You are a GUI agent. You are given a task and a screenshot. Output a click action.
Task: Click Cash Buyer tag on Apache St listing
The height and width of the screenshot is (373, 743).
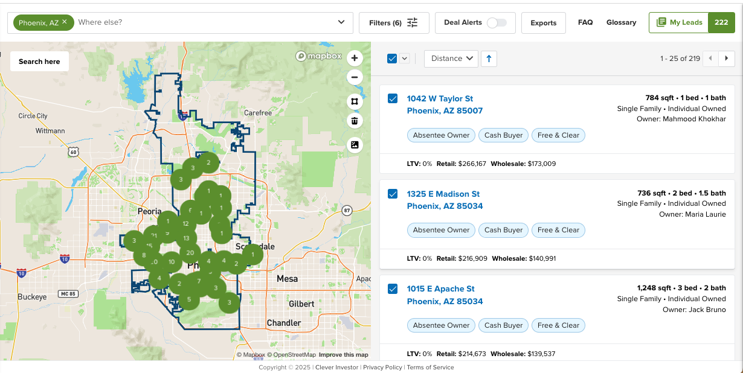pyautogui.click(x=504, y=325)
